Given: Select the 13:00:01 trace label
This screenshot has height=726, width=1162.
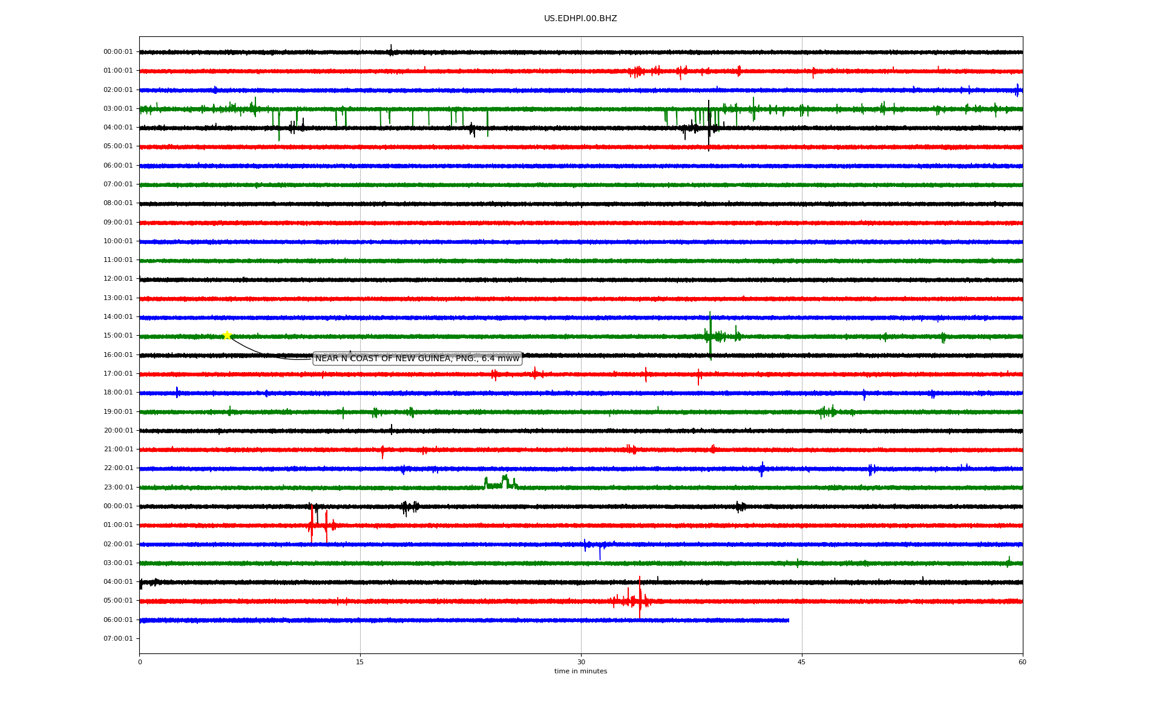Looking at the screenshot, I should pyautogui.click(x=118, y=298).
